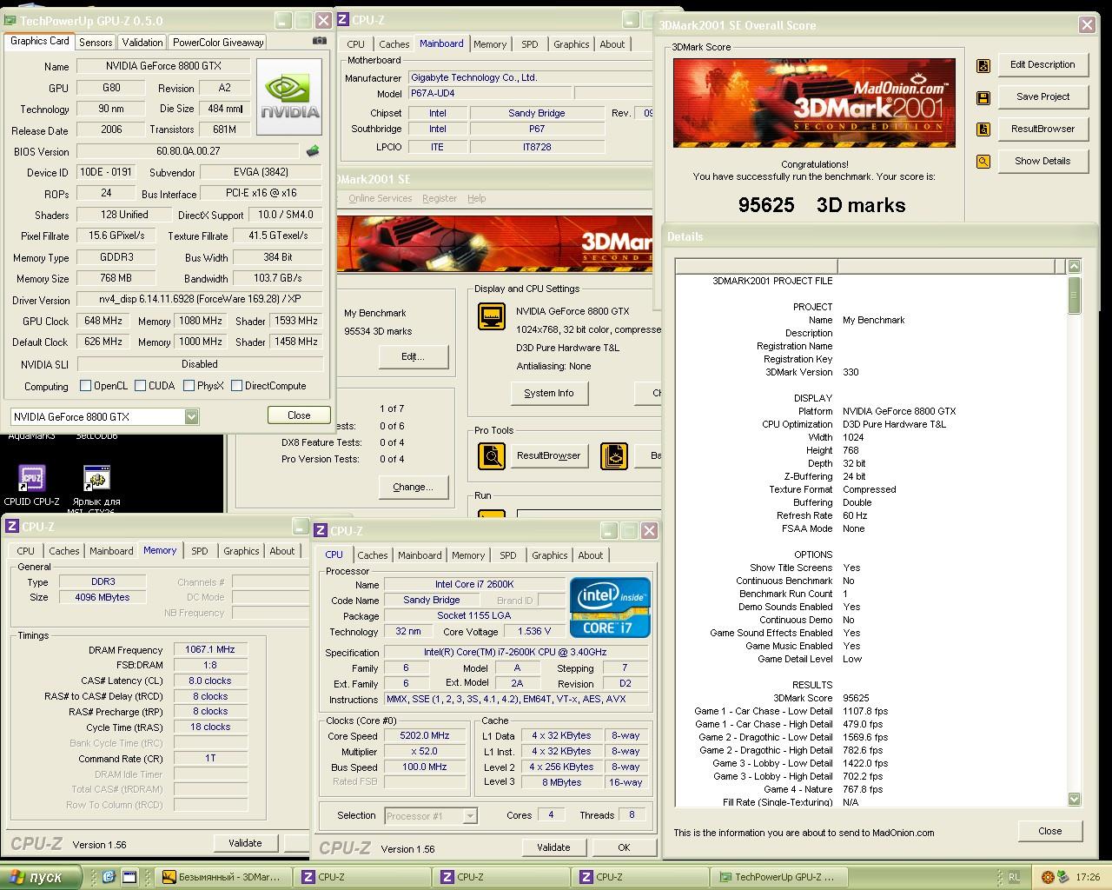Click the ResultBrowser button in Overall Score
1112x890 pixels.
(x=1042, y=129)
